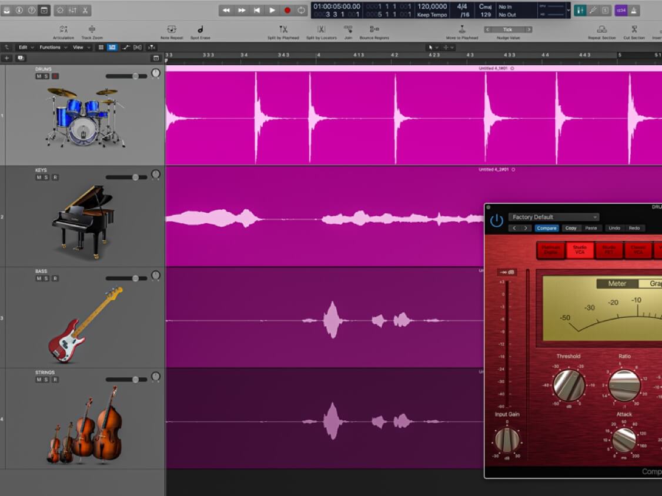Toggle Flex display button
This screenshot has height=496, width=662.
[x=138, y=47]
